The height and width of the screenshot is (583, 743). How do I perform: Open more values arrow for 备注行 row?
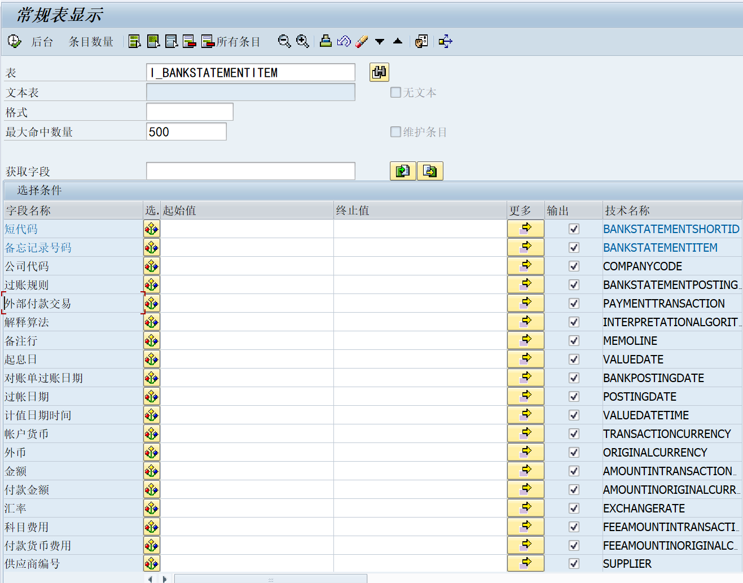pos(526,340)
